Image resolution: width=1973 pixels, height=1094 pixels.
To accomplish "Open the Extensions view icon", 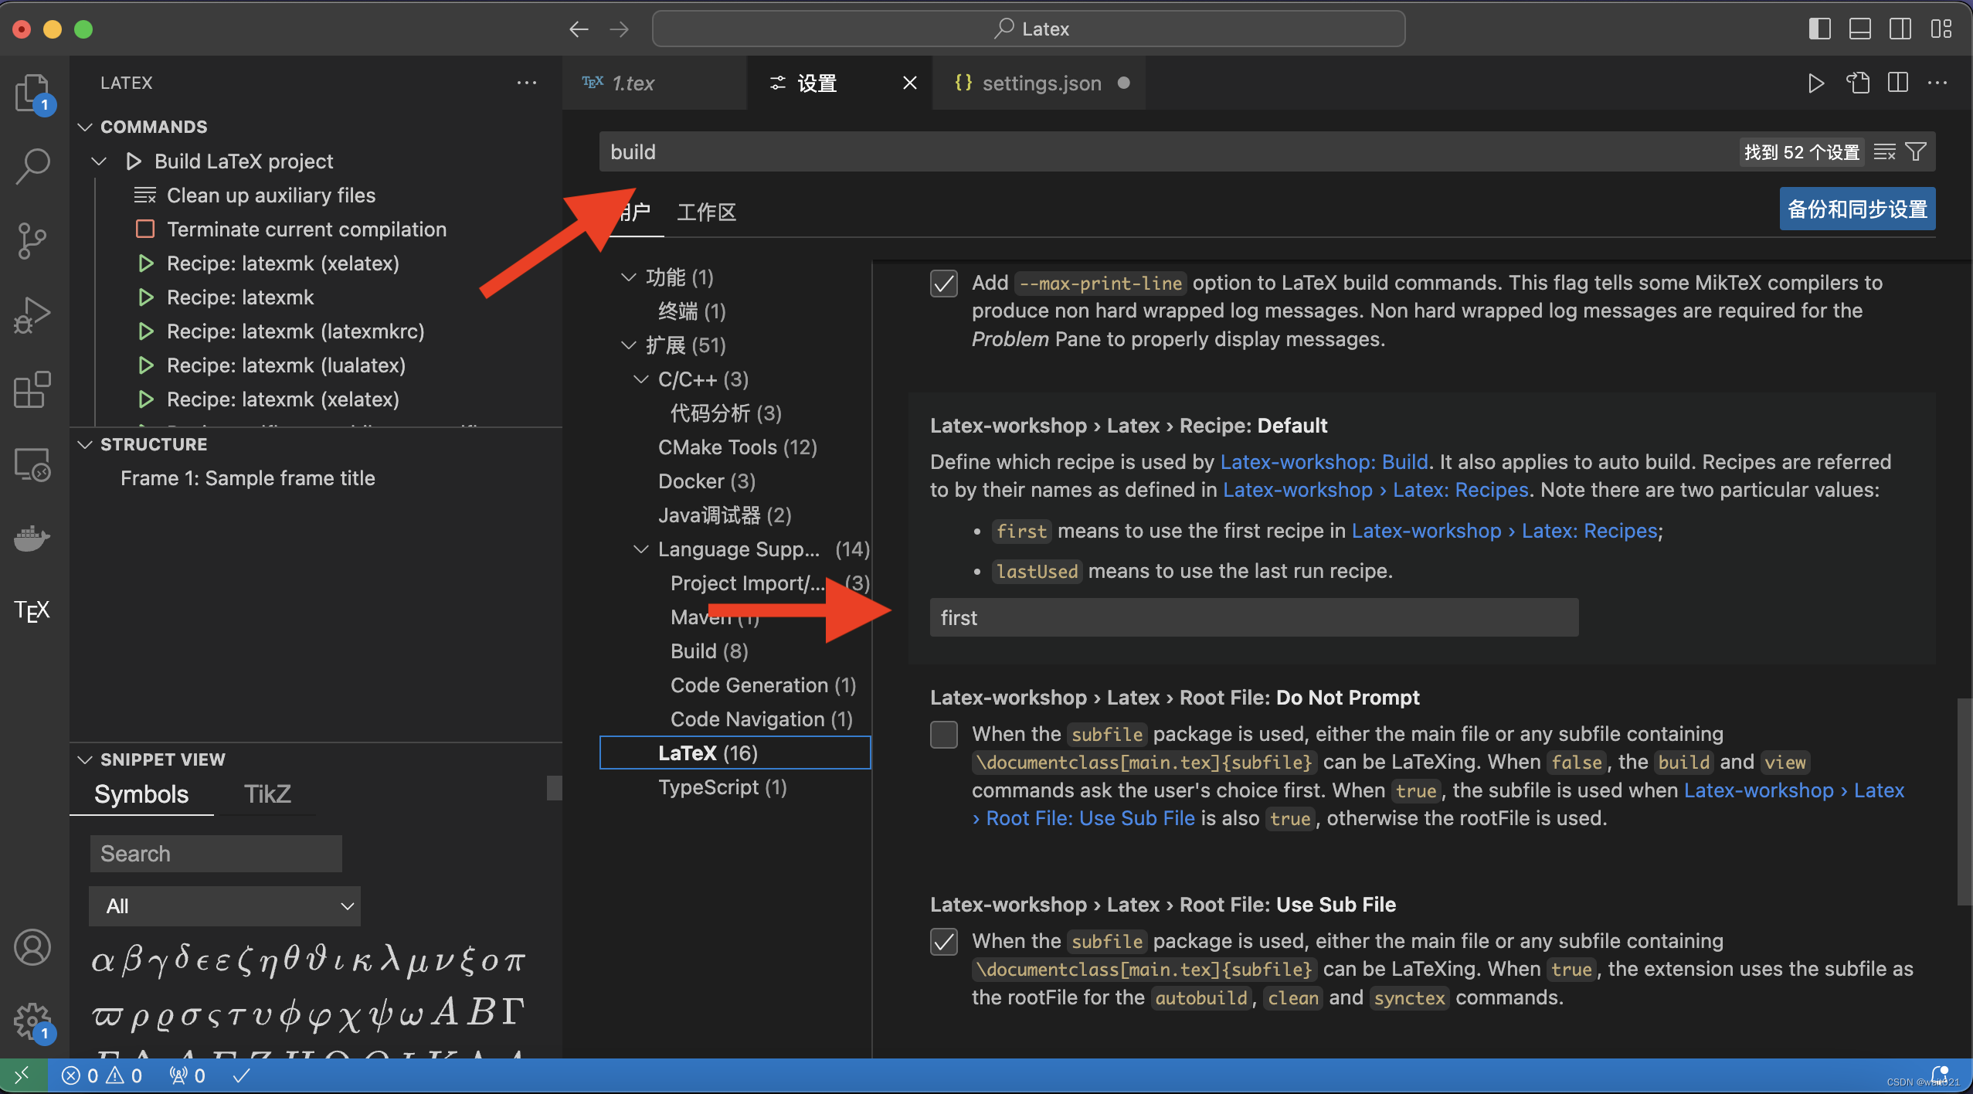I will click(32, 389).
